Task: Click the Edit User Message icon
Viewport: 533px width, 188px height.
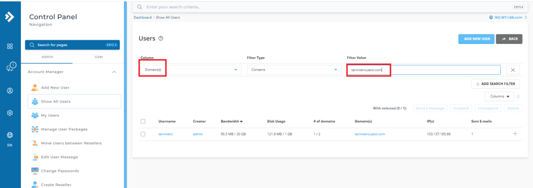Action: (x=35, y=157)
